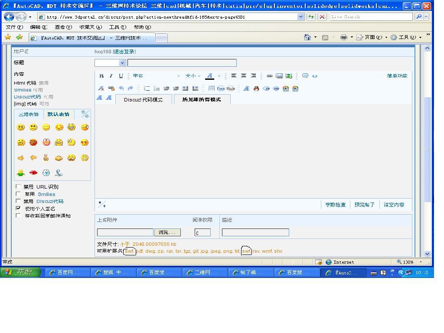Screen dimensions: 444x333
Task: Click the log out link
Action: (x=124, y=52)
